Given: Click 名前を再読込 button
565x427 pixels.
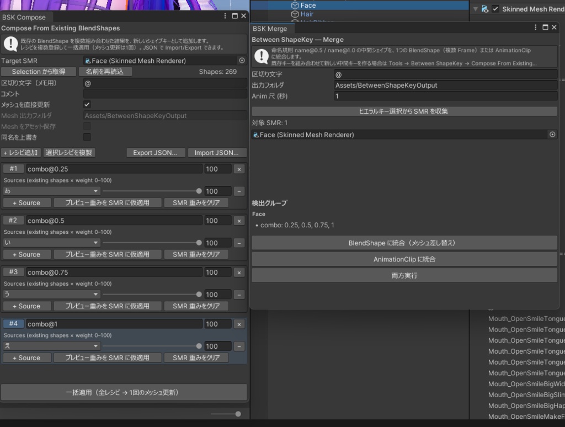Looking at the screenshot, I should (105, 72).
